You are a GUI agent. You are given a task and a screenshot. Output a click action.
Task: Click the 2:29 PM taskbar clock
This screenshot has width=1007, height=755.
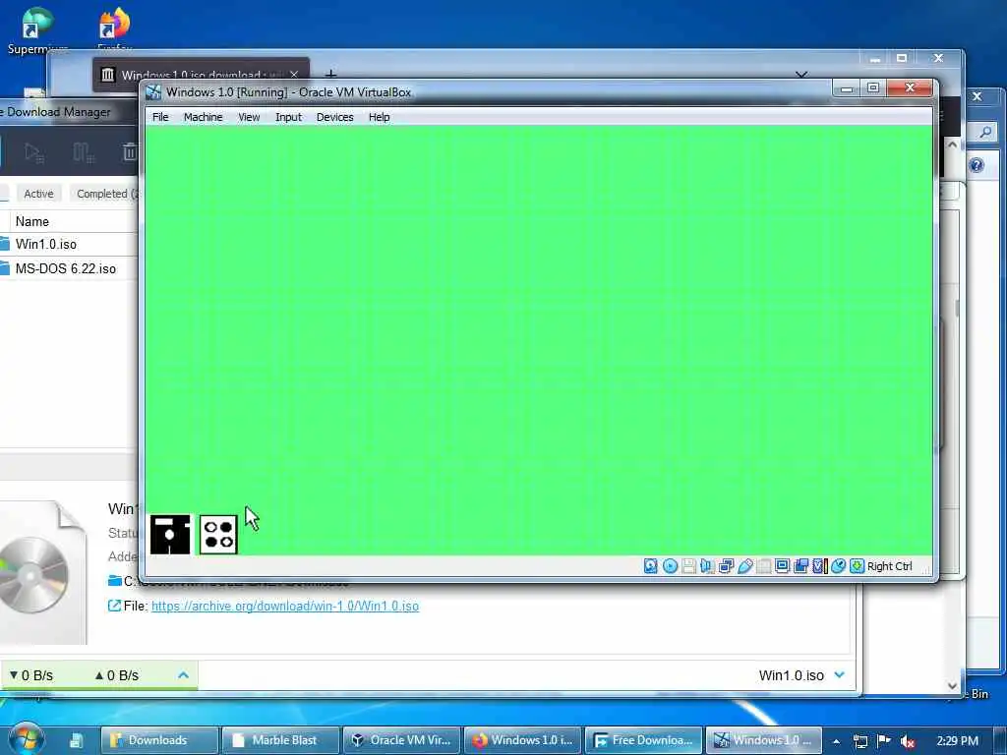click(x=958, y=741)
